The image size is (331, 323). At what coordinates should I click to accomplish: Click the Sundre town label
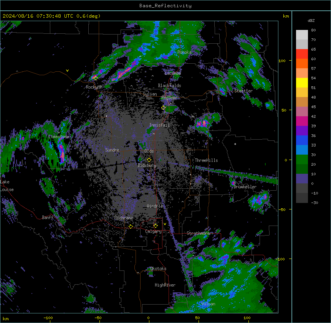tap(112, 150)
